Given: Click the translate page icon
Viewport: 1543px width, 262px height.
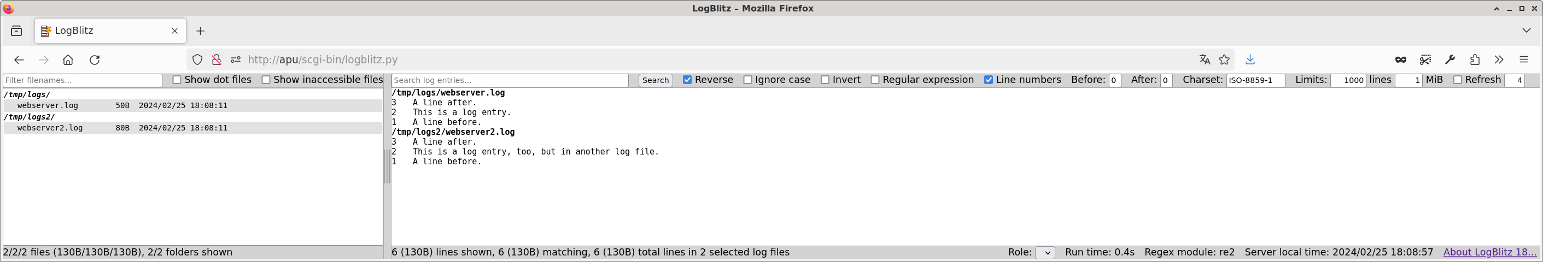Looking at the screenshot, I should pos(1205,60).
